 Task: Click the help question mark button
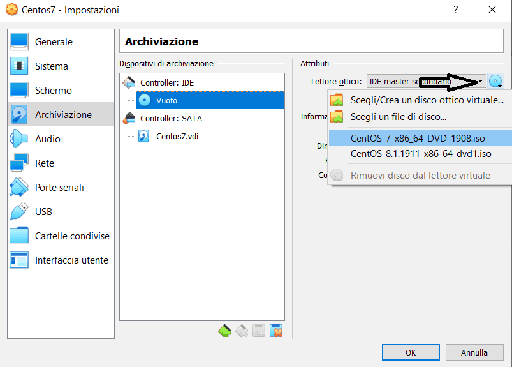455,10
